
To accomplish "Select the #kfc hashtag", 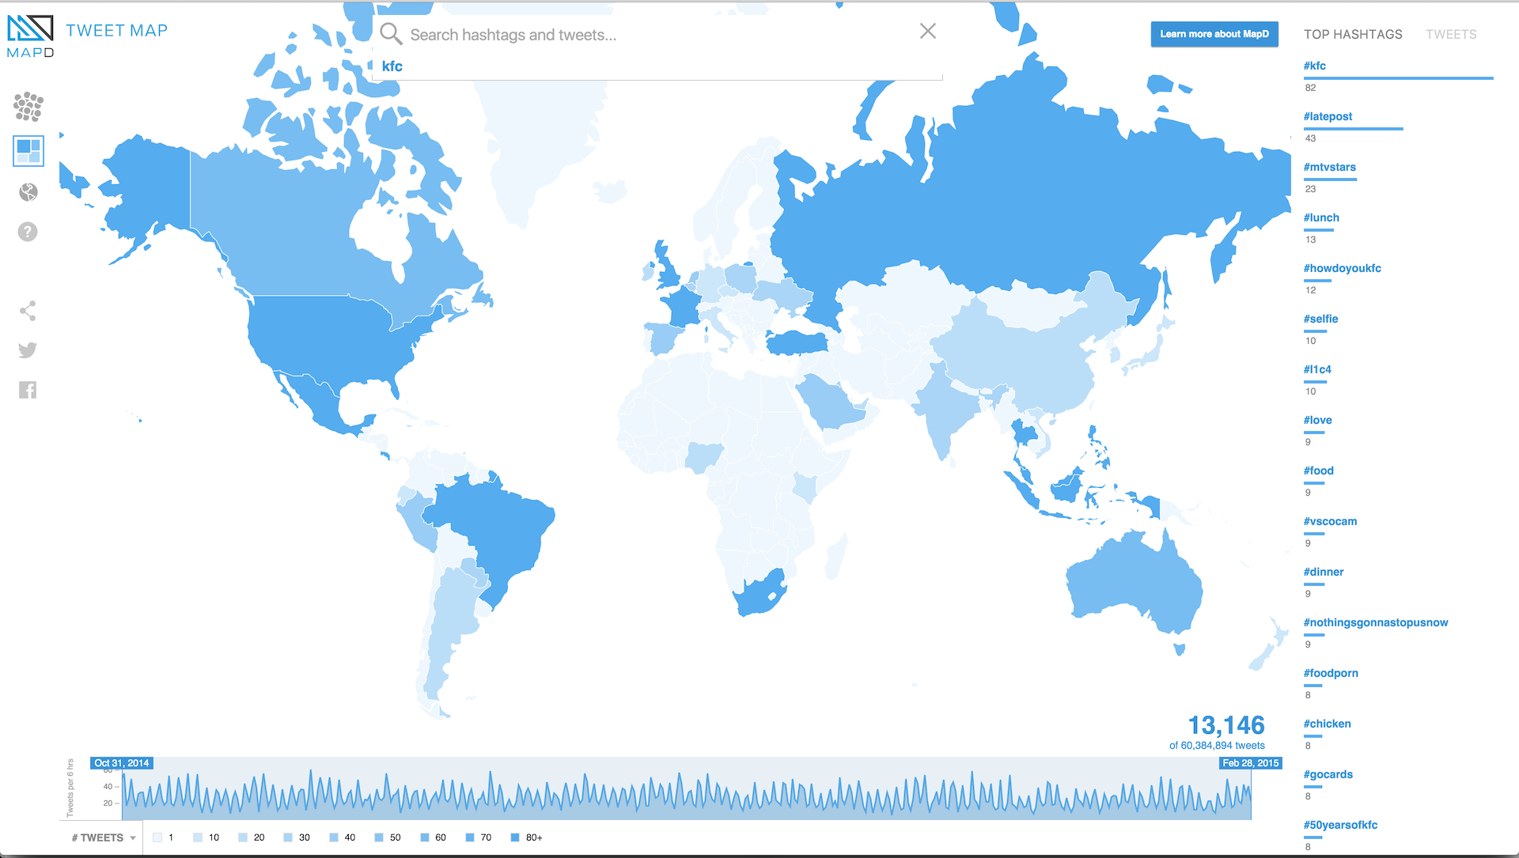I will click(x=1315, y=66).
